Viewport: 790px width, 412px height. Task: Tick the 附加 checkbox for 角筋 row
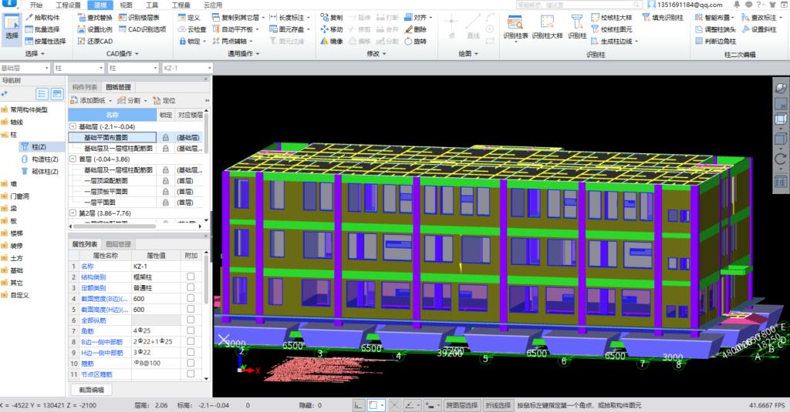click(191, 330)
